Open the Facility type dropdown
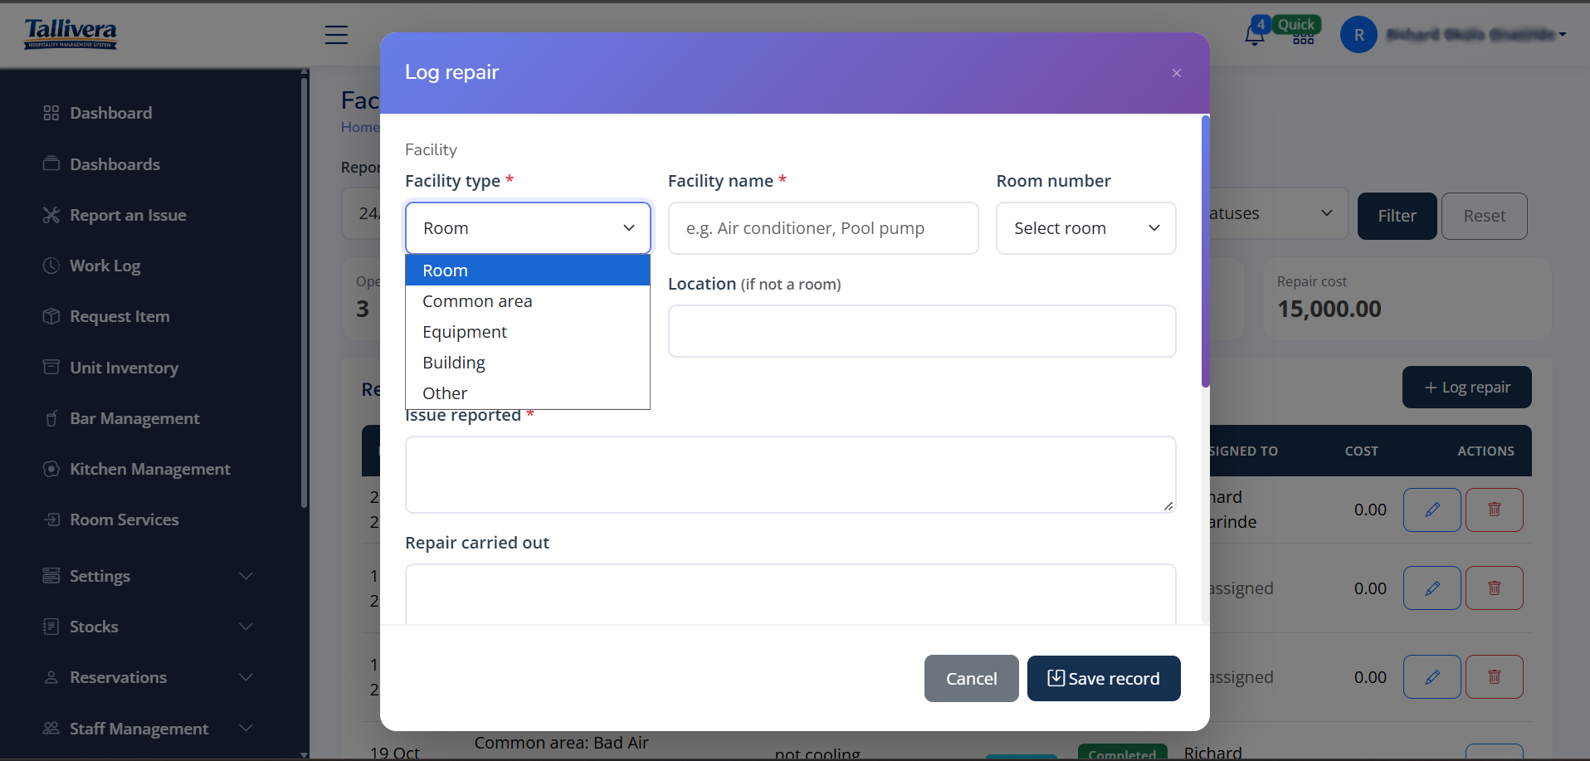This screenshot has width=1590, height=761. click(x=528, y=228)
